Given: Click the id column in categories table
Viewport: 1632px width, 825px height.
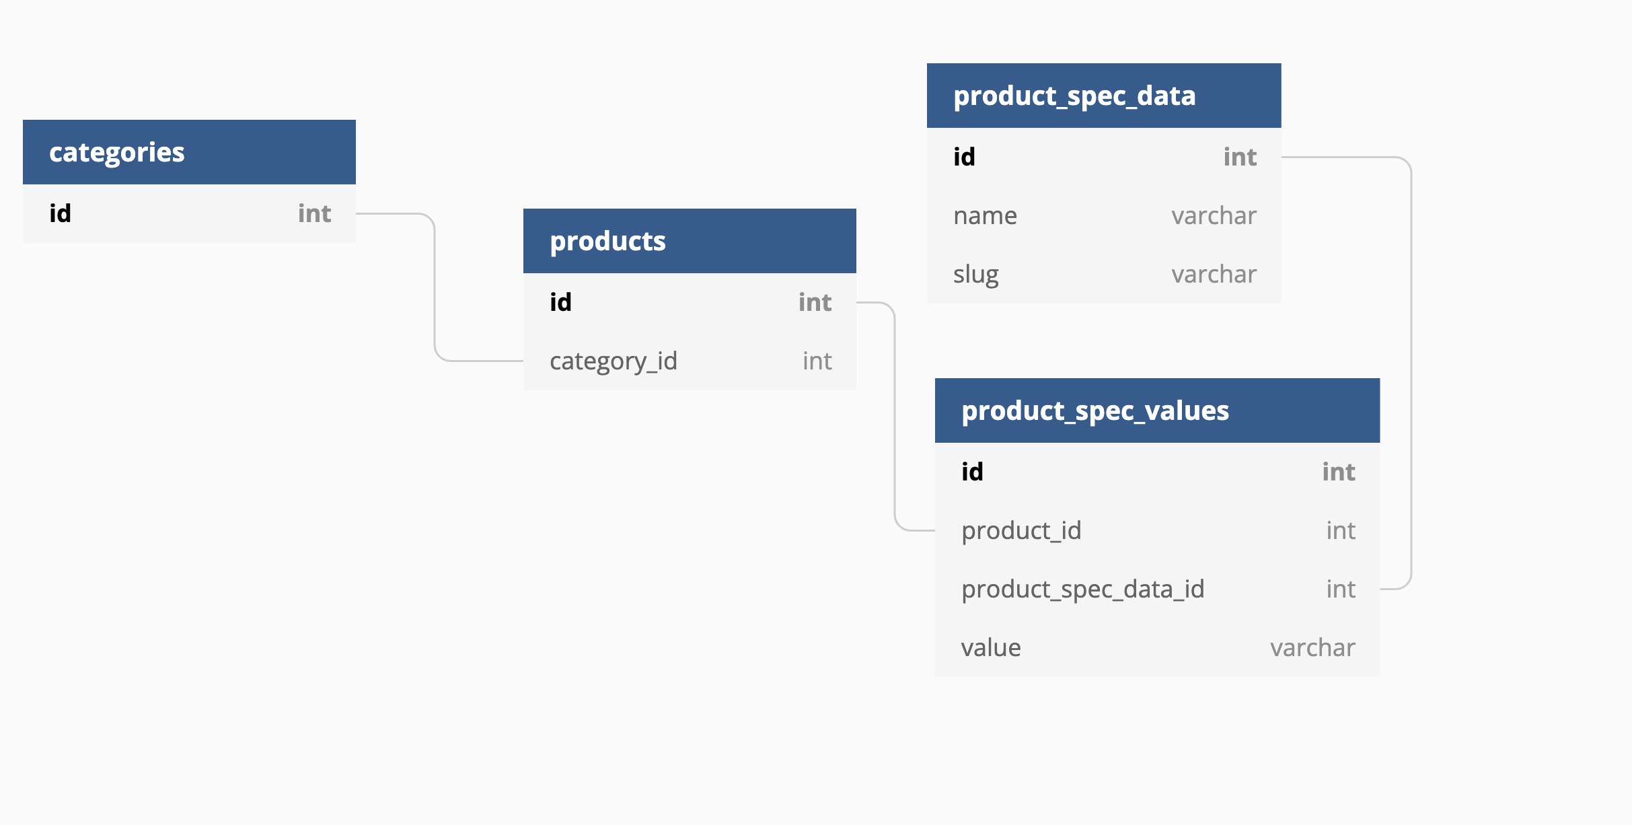Looking at the screenshot, I should (61, 214).
